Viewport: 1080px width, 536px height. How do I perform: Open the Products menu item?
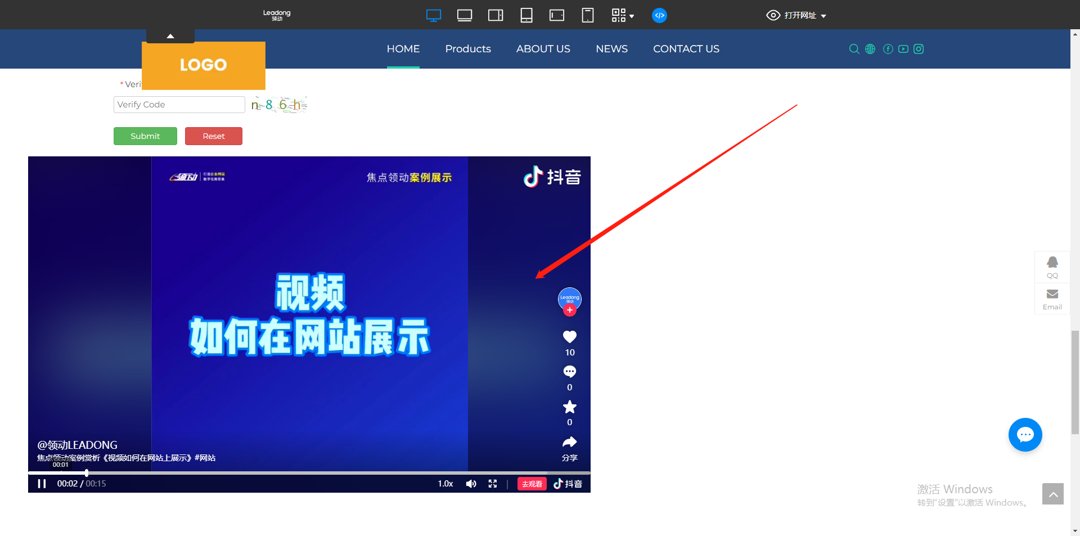tap(468, 49)
